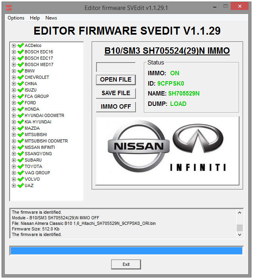Click the green checkmark beside BOSCH EDC16
Screen dimensions: 253x279
21,52
